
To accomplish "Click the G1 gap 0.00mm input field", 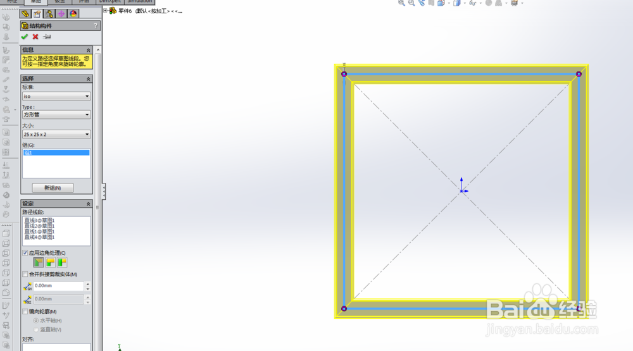I will [x=58, y=286].
